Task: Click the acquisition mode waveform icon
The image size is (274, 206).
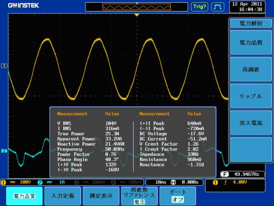Action: click(x=218, y=7)
